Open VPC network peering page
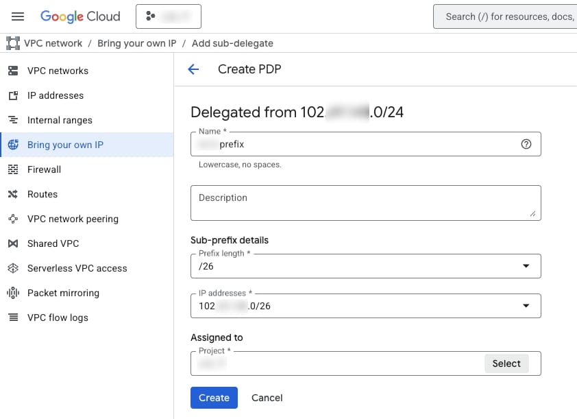The image size is (577, 419). (73, 219)
